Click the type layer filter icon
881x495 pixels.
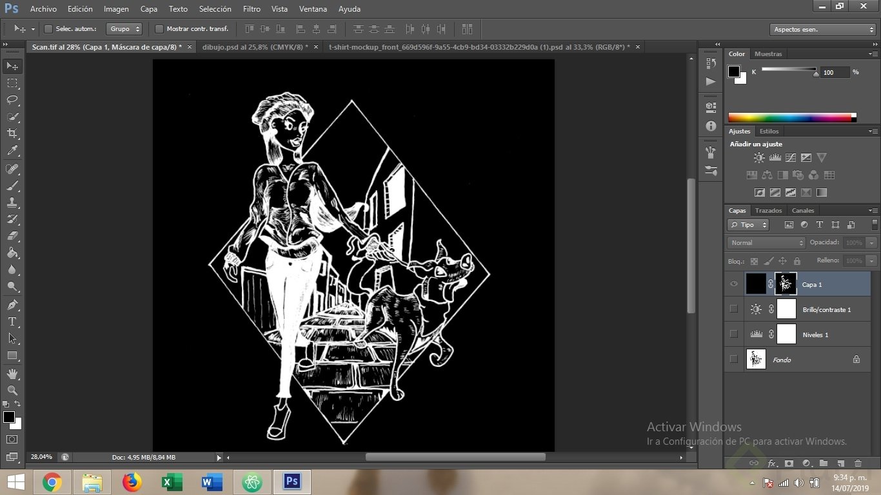(x=820, y=225)
